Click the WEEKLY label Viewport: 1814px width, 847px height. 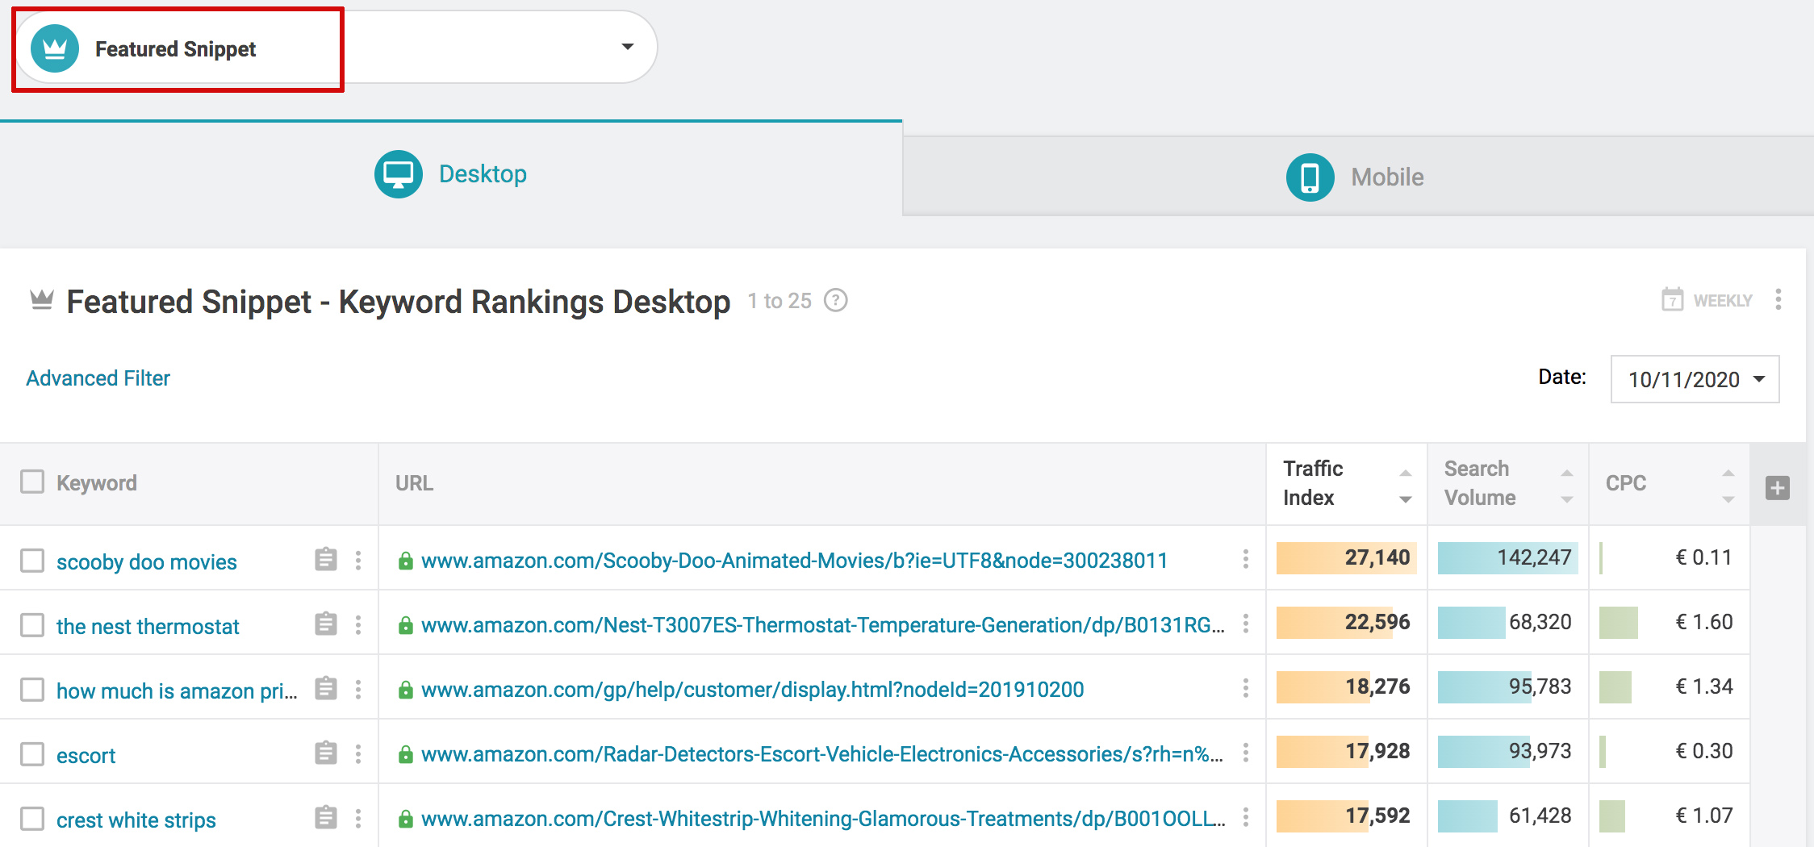coord(1723,301)
